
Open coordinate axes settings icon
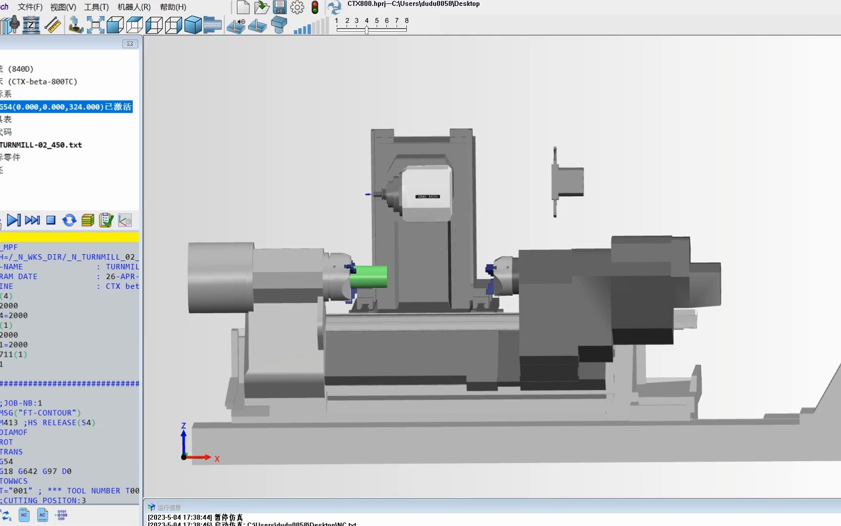coord(125,220)
